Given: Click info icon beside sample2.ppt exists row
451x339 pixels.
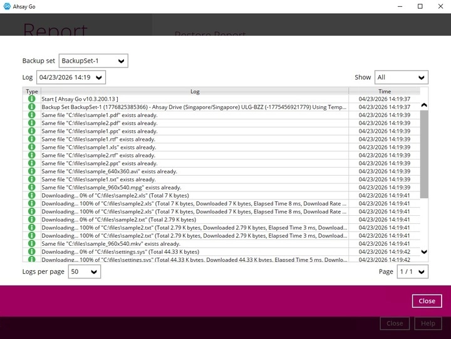Looking at the screenshot, I should pos(32,163).
